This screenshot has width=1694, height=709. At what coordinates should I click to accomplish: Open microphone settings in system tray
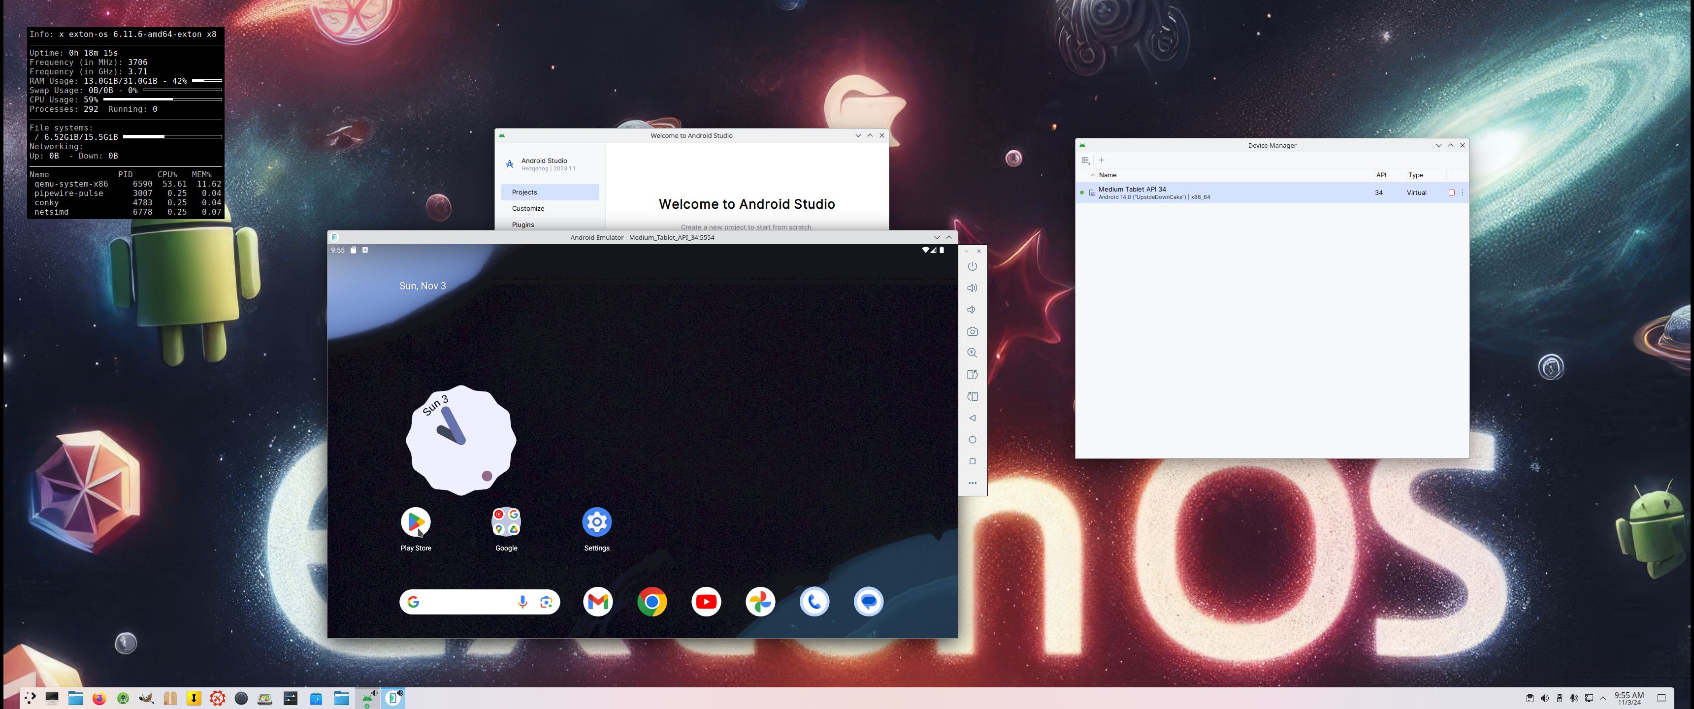[1574, 698]
